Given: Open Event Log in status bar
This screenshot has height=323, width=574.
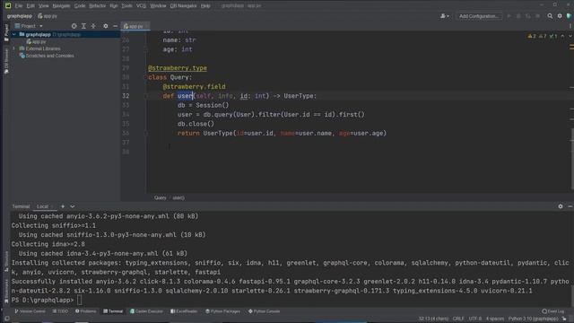Looking at the screenshot, I should 553,311.
